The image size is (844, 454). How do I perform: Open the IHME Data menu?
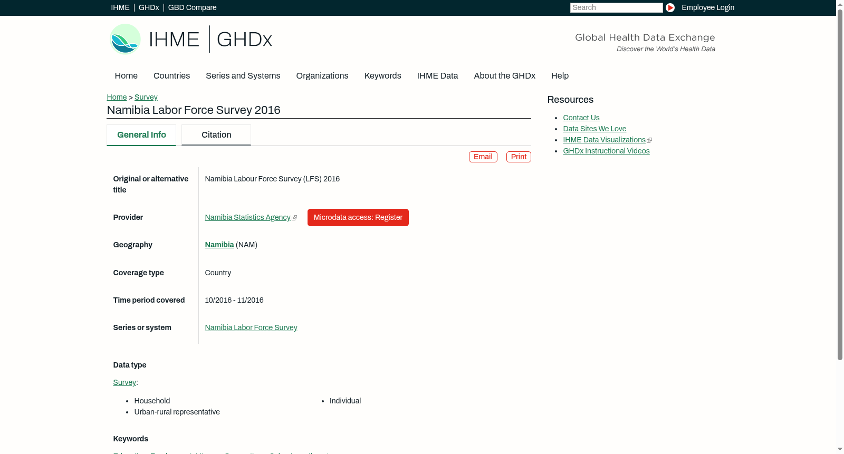[437, 76]
